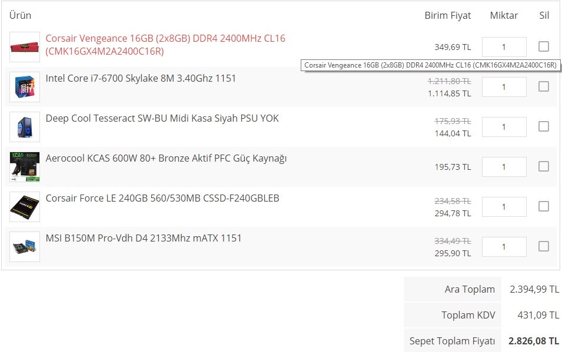The width and height of the screenshot is (562, 352).
Task: Focus quantity field for Corsair Vengeance RAM
Action: click(504, 47)
